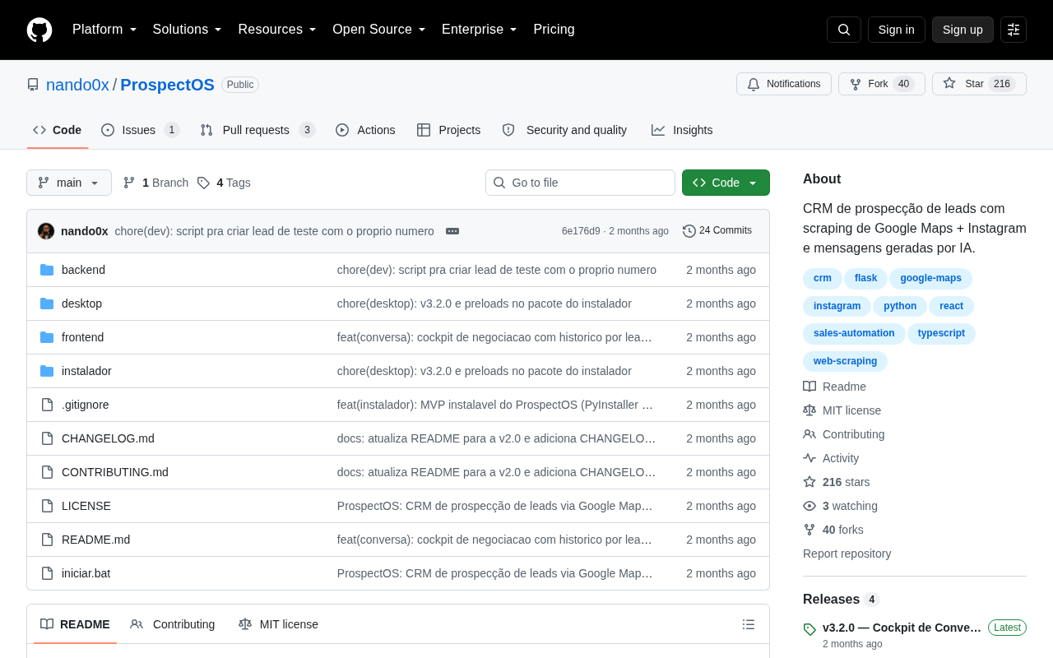Click the pulse icon beside Activity
The width and height of the screenshot is (1053, 658).
pos(809,458)
